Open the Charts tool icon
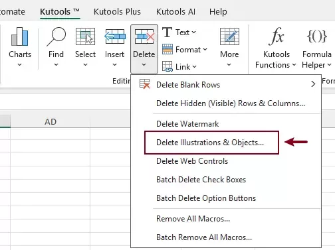335x250 pixels. coord(20,36)
